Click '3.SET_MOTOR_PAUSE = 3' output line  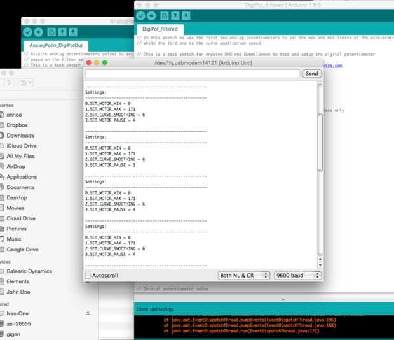coord(111,165)
